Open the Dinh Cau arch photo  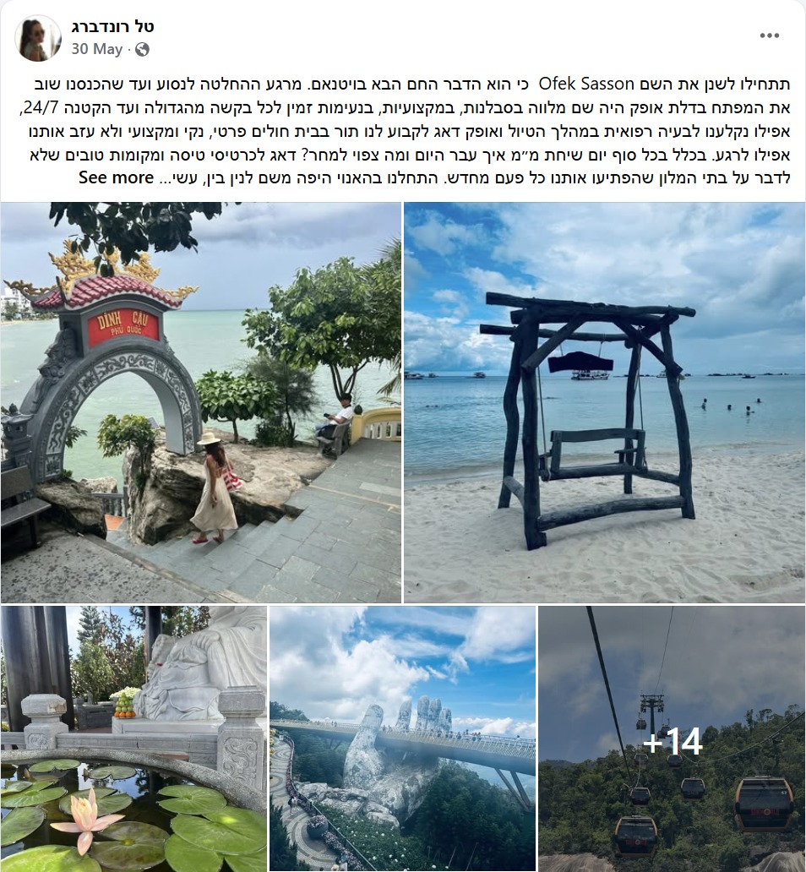coord(201,402)
